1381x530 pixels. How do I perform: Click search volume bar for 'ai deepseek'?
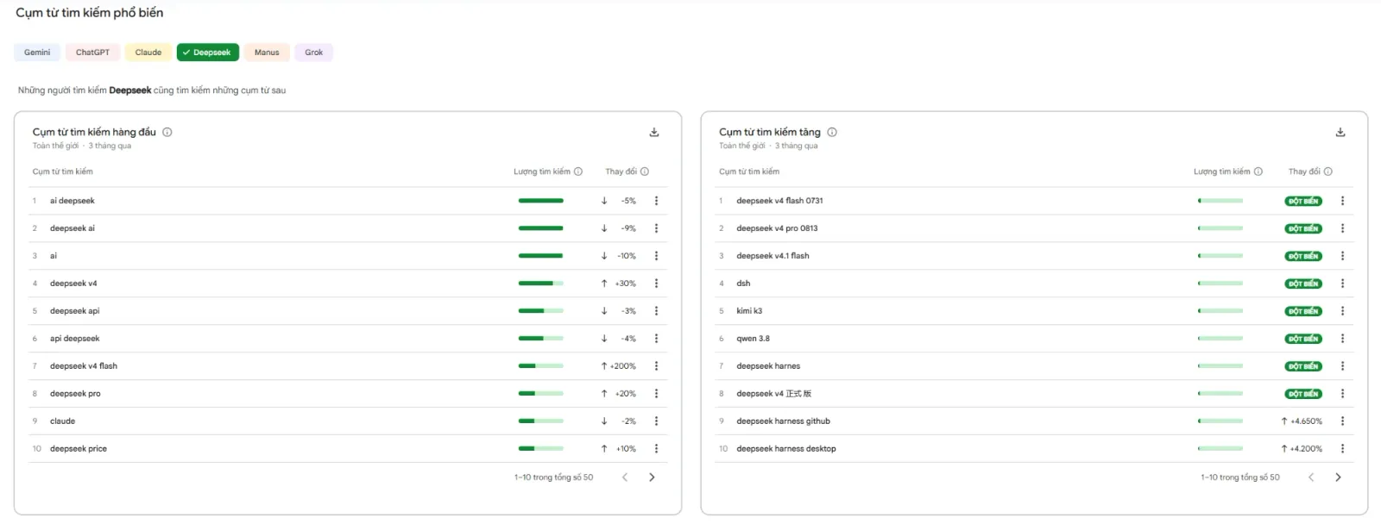click(541, 201)
